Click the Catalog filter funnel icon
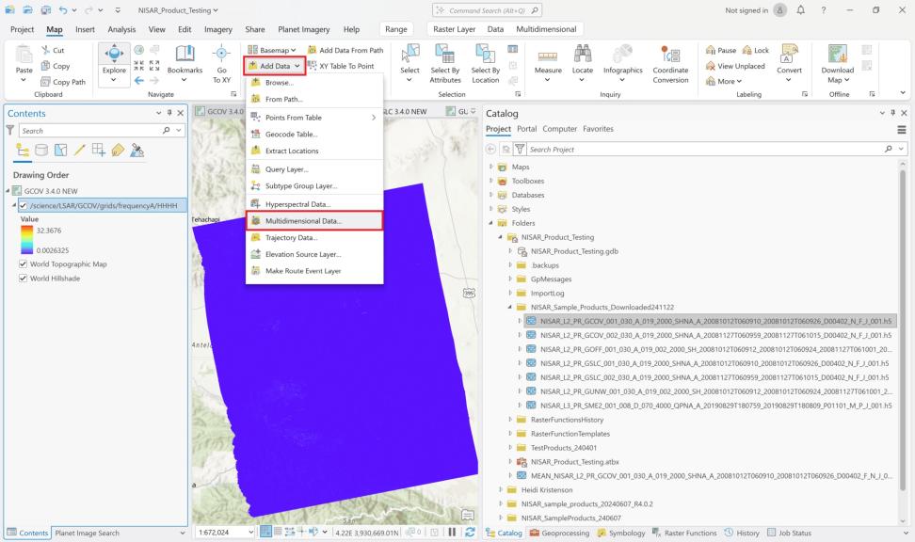 tap(520, 150)
